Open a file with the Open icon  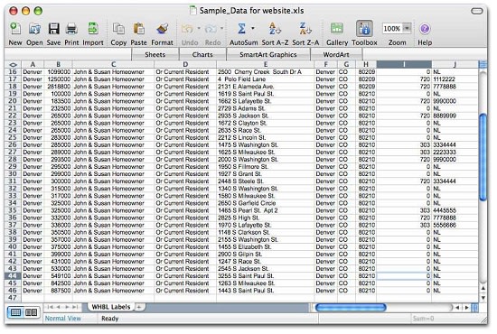coord(34,29)
